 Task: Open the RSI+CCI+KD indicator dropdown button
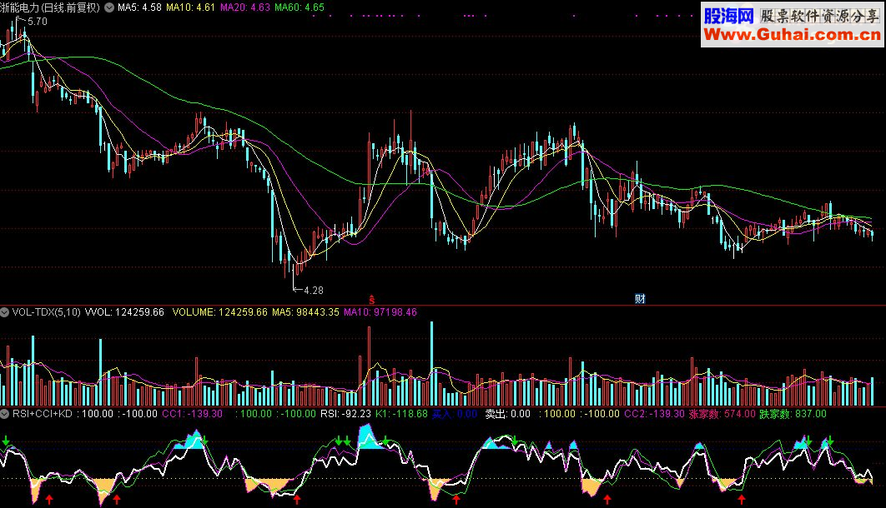point(4,414)
